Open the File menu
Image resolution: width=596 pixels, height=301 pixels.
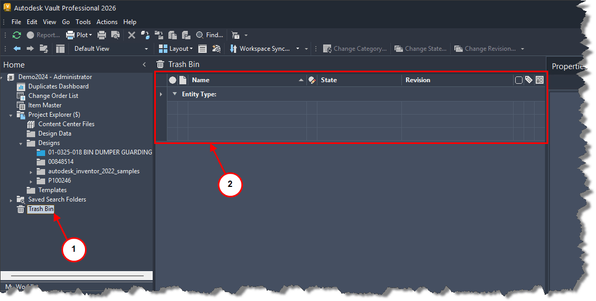point(16,22)
